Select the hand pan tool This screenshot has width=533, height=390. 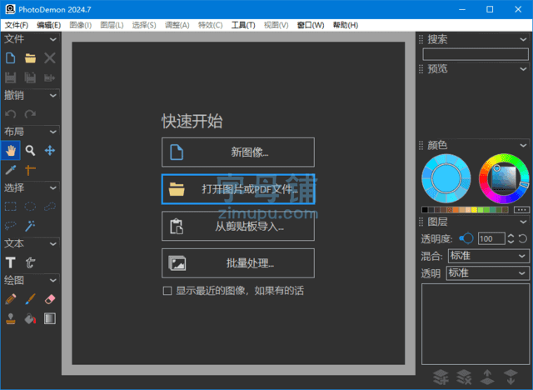tap(11, 150)
